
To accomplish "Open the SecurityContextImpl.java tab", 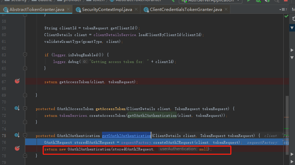I will tap(107, 9).
